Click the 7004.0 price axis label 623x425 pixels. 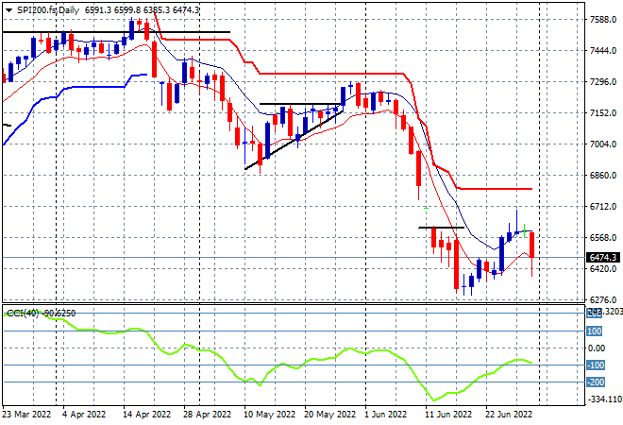pos(603,144)
